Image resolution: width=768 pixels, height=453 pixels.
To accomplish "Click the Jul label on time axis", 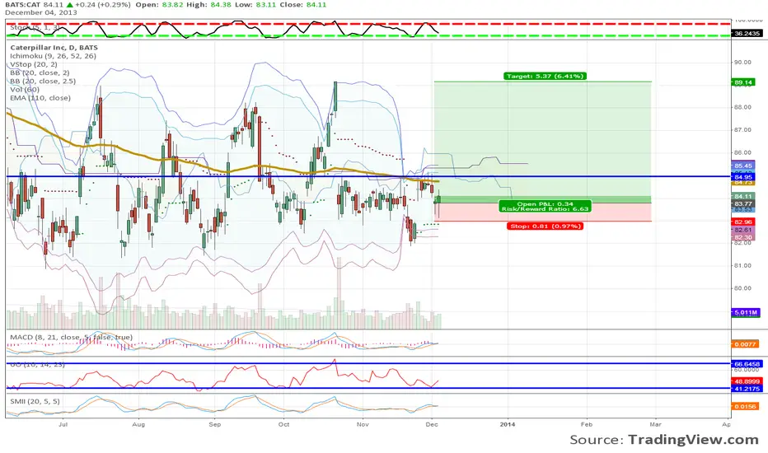I will pos(63,424).
